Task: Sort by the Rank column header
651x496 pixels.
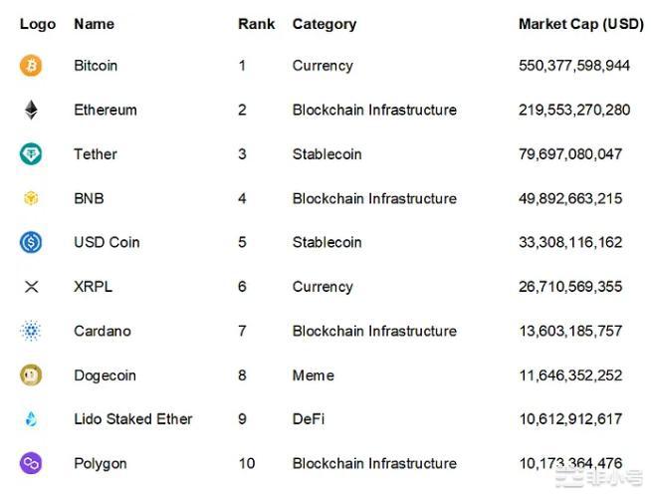Action: [256, 24]
